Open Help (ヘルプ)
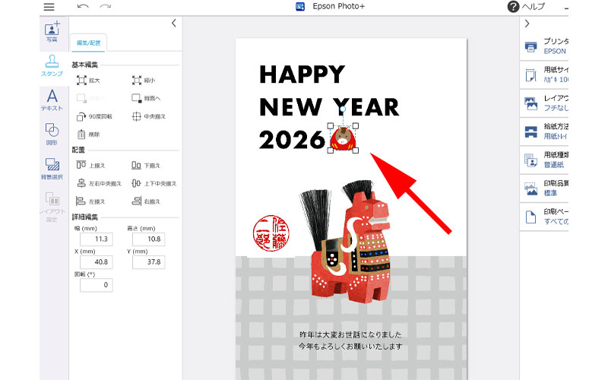 [x=526, y=7]
